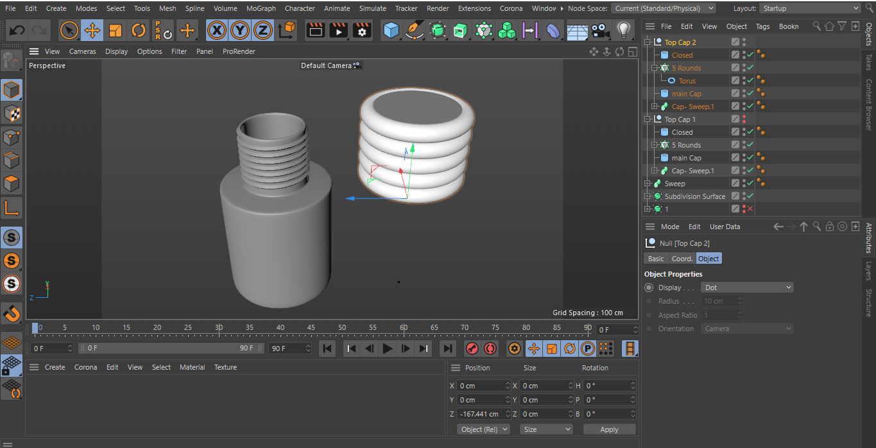
Task: Select the Rotate tool in top toolbar
Action: click(139, 30)
